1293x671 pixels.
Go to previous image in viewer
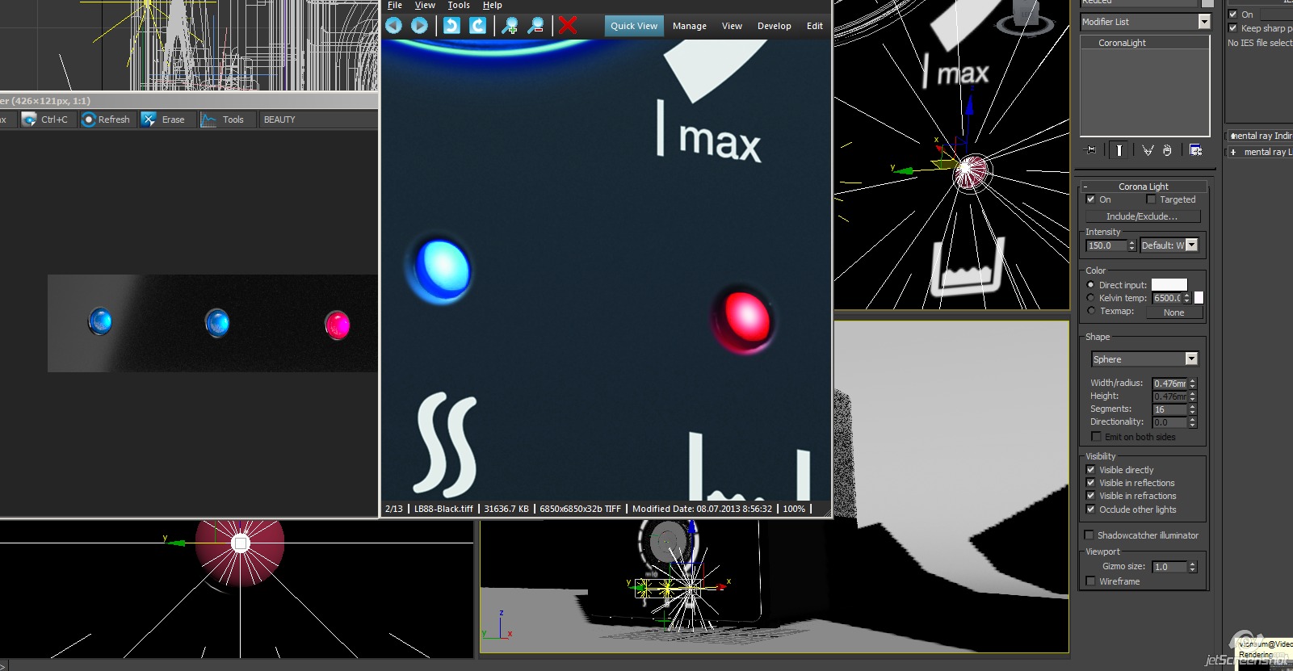393,26
